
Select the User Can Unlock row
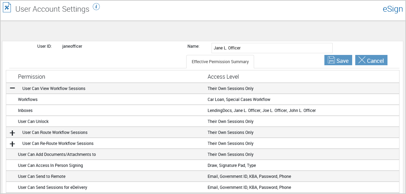tap(202, 122)
